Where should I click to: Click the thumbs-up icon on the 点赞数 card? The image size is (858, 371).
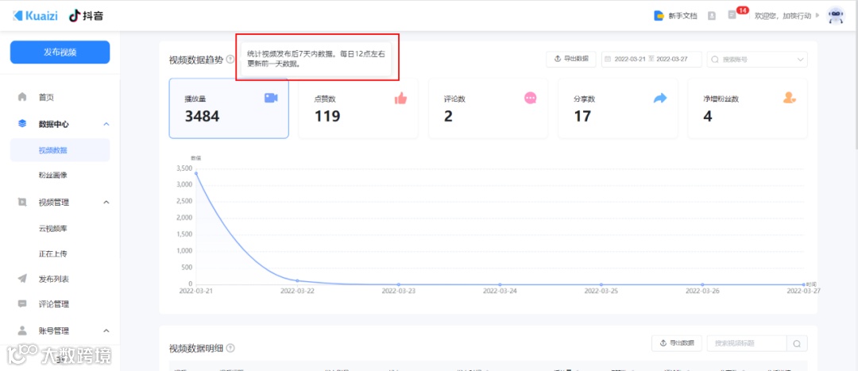click(400, 98)
